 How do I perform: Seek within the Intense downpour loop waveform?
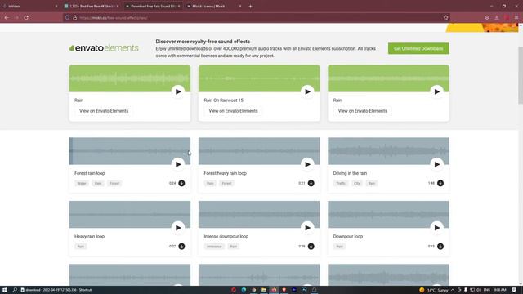259,214
